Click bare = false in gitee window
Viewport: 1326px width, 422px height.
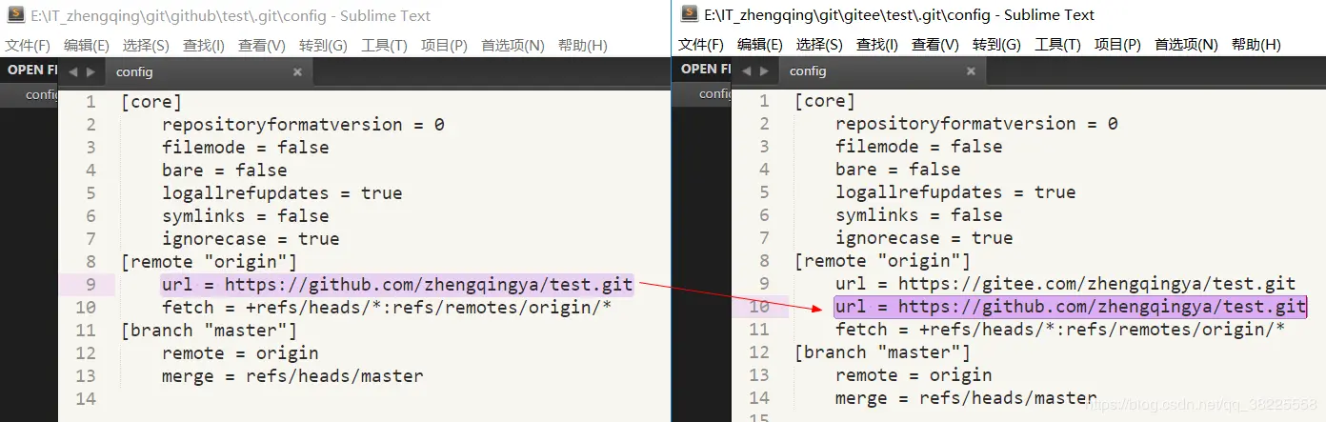898,170
